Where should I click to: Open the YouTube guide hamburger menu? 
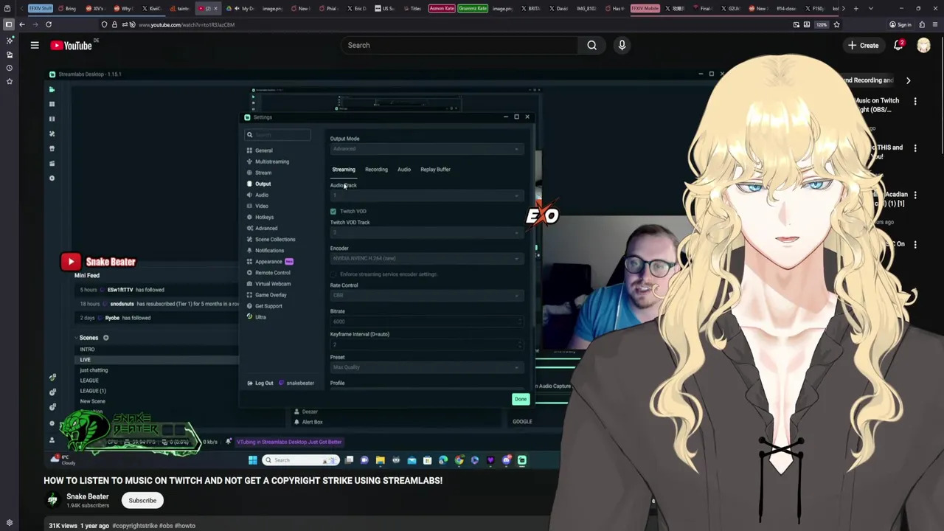point(35,46)
